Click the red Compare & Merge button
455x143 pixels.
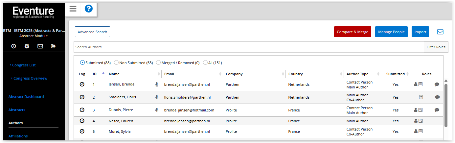(353, 32)
